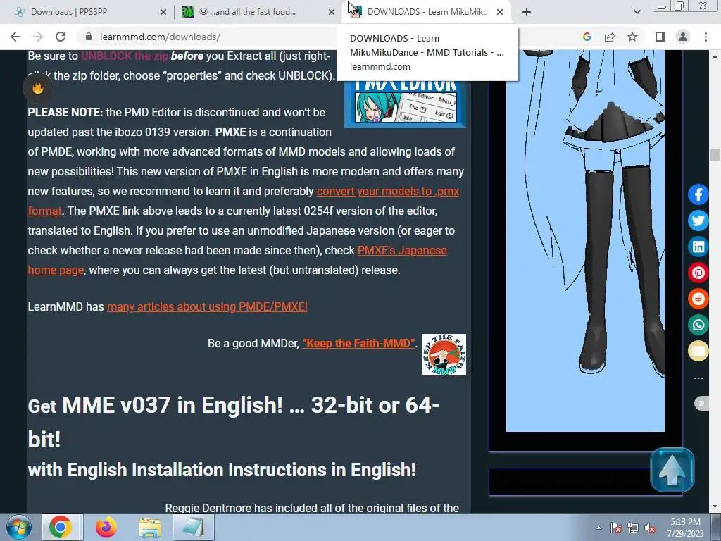Click the Keep the Faith MMD logo

coord(444,355)
